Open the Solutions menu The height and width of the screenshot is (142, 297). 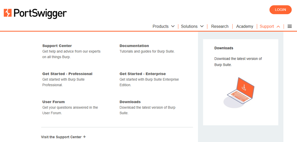tap(189, 27)
